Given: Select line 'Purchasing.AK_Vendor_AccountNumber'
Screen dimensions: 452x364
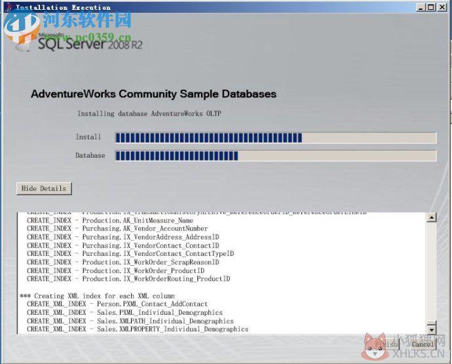Looking at the screenshot, I should [x=117, y=228].
